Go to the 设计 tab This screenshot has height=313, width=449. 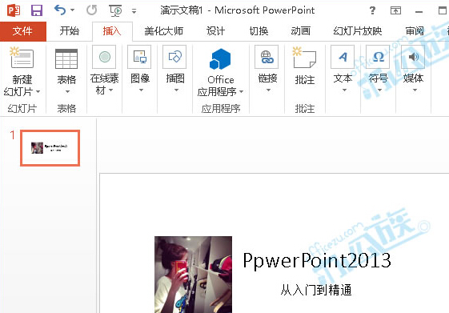tap(215, 31)
